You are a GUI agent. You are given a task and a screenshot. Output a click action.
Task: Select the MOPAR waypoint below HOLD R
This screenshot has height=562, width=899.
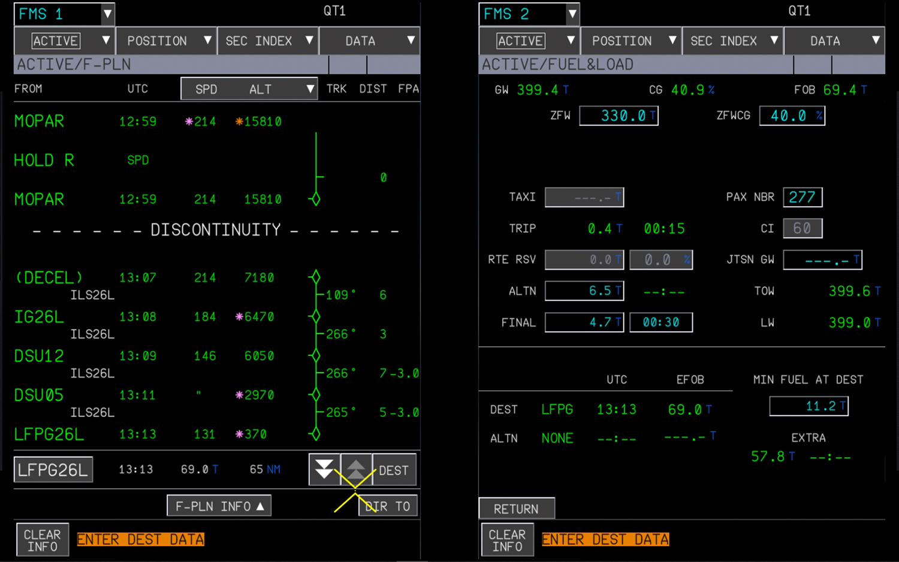click(39, 200)
